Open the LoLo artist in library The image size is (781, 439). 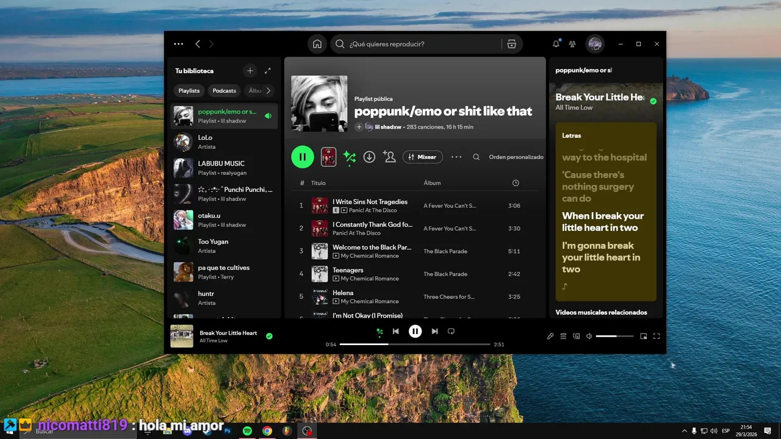223,142
